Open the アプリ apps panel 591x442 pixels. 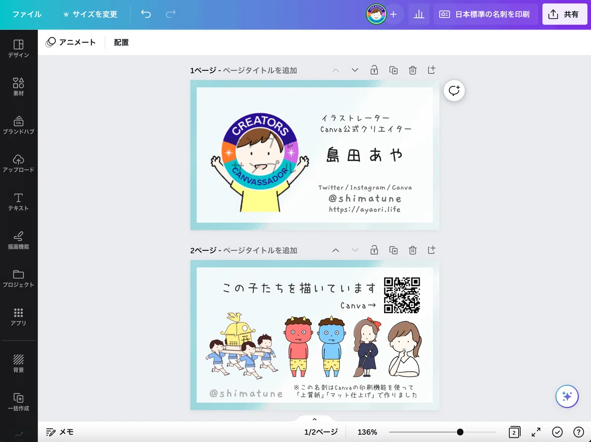[x=19, y=317]
